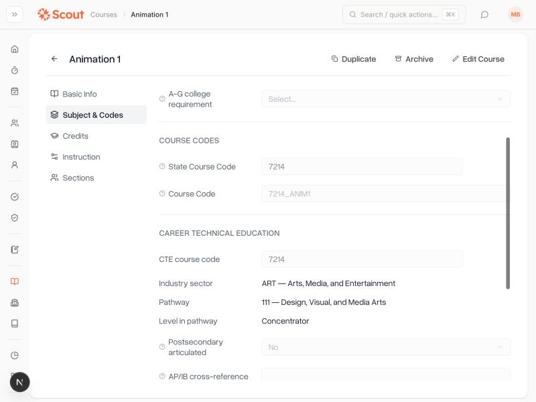The image size is (536, 402).
Task: Open the notebook pen icon in sidebar
Action: pyautogui.click(x=15, y=249)
